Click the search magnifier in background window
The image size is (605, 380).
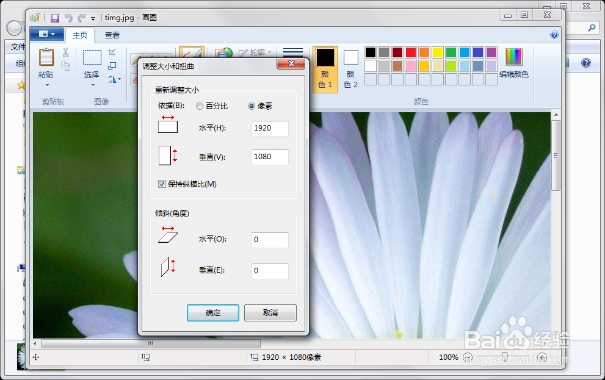coord(591,27)
